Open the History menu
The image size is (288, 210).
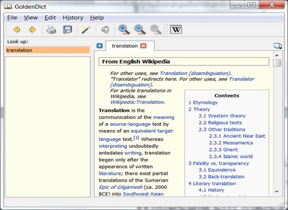click(73, 18)
